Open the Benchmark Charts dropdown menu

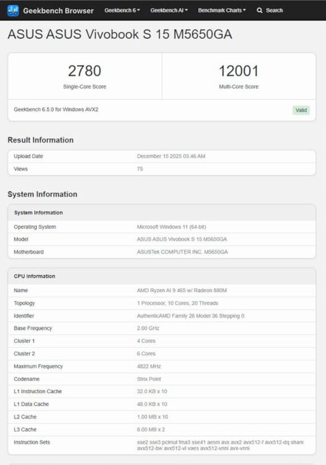[x=222, y=11]
